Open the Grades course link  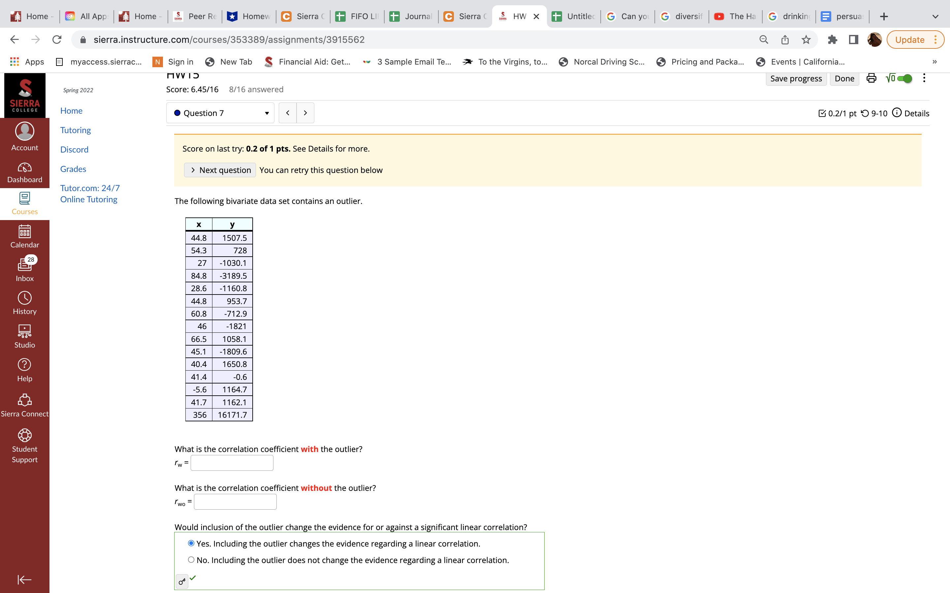(73, 169)
